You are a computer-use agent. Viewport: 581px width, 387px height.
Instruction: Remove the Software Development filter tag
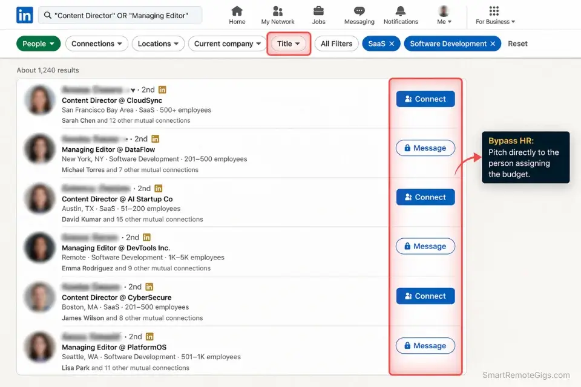pos(493,43)
